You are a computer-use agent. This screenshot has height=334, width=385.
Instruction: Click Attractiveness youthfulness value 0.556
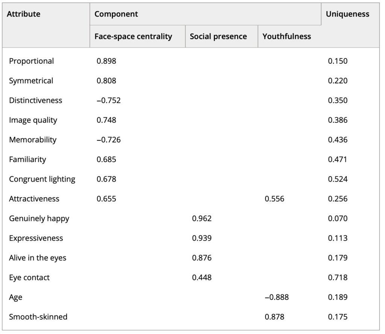(274, 199)
